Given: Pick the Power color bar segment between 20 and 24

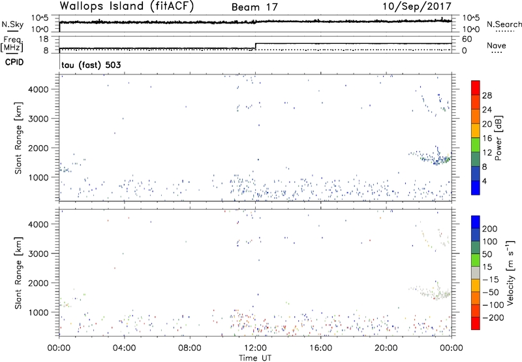Looking at the screenshot, I should (x=476, y=116).
